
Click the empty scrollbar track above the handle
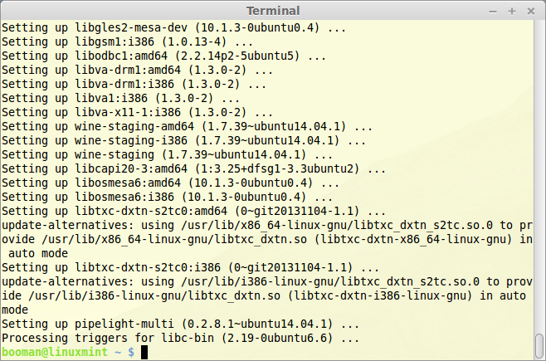pos(539,177)
